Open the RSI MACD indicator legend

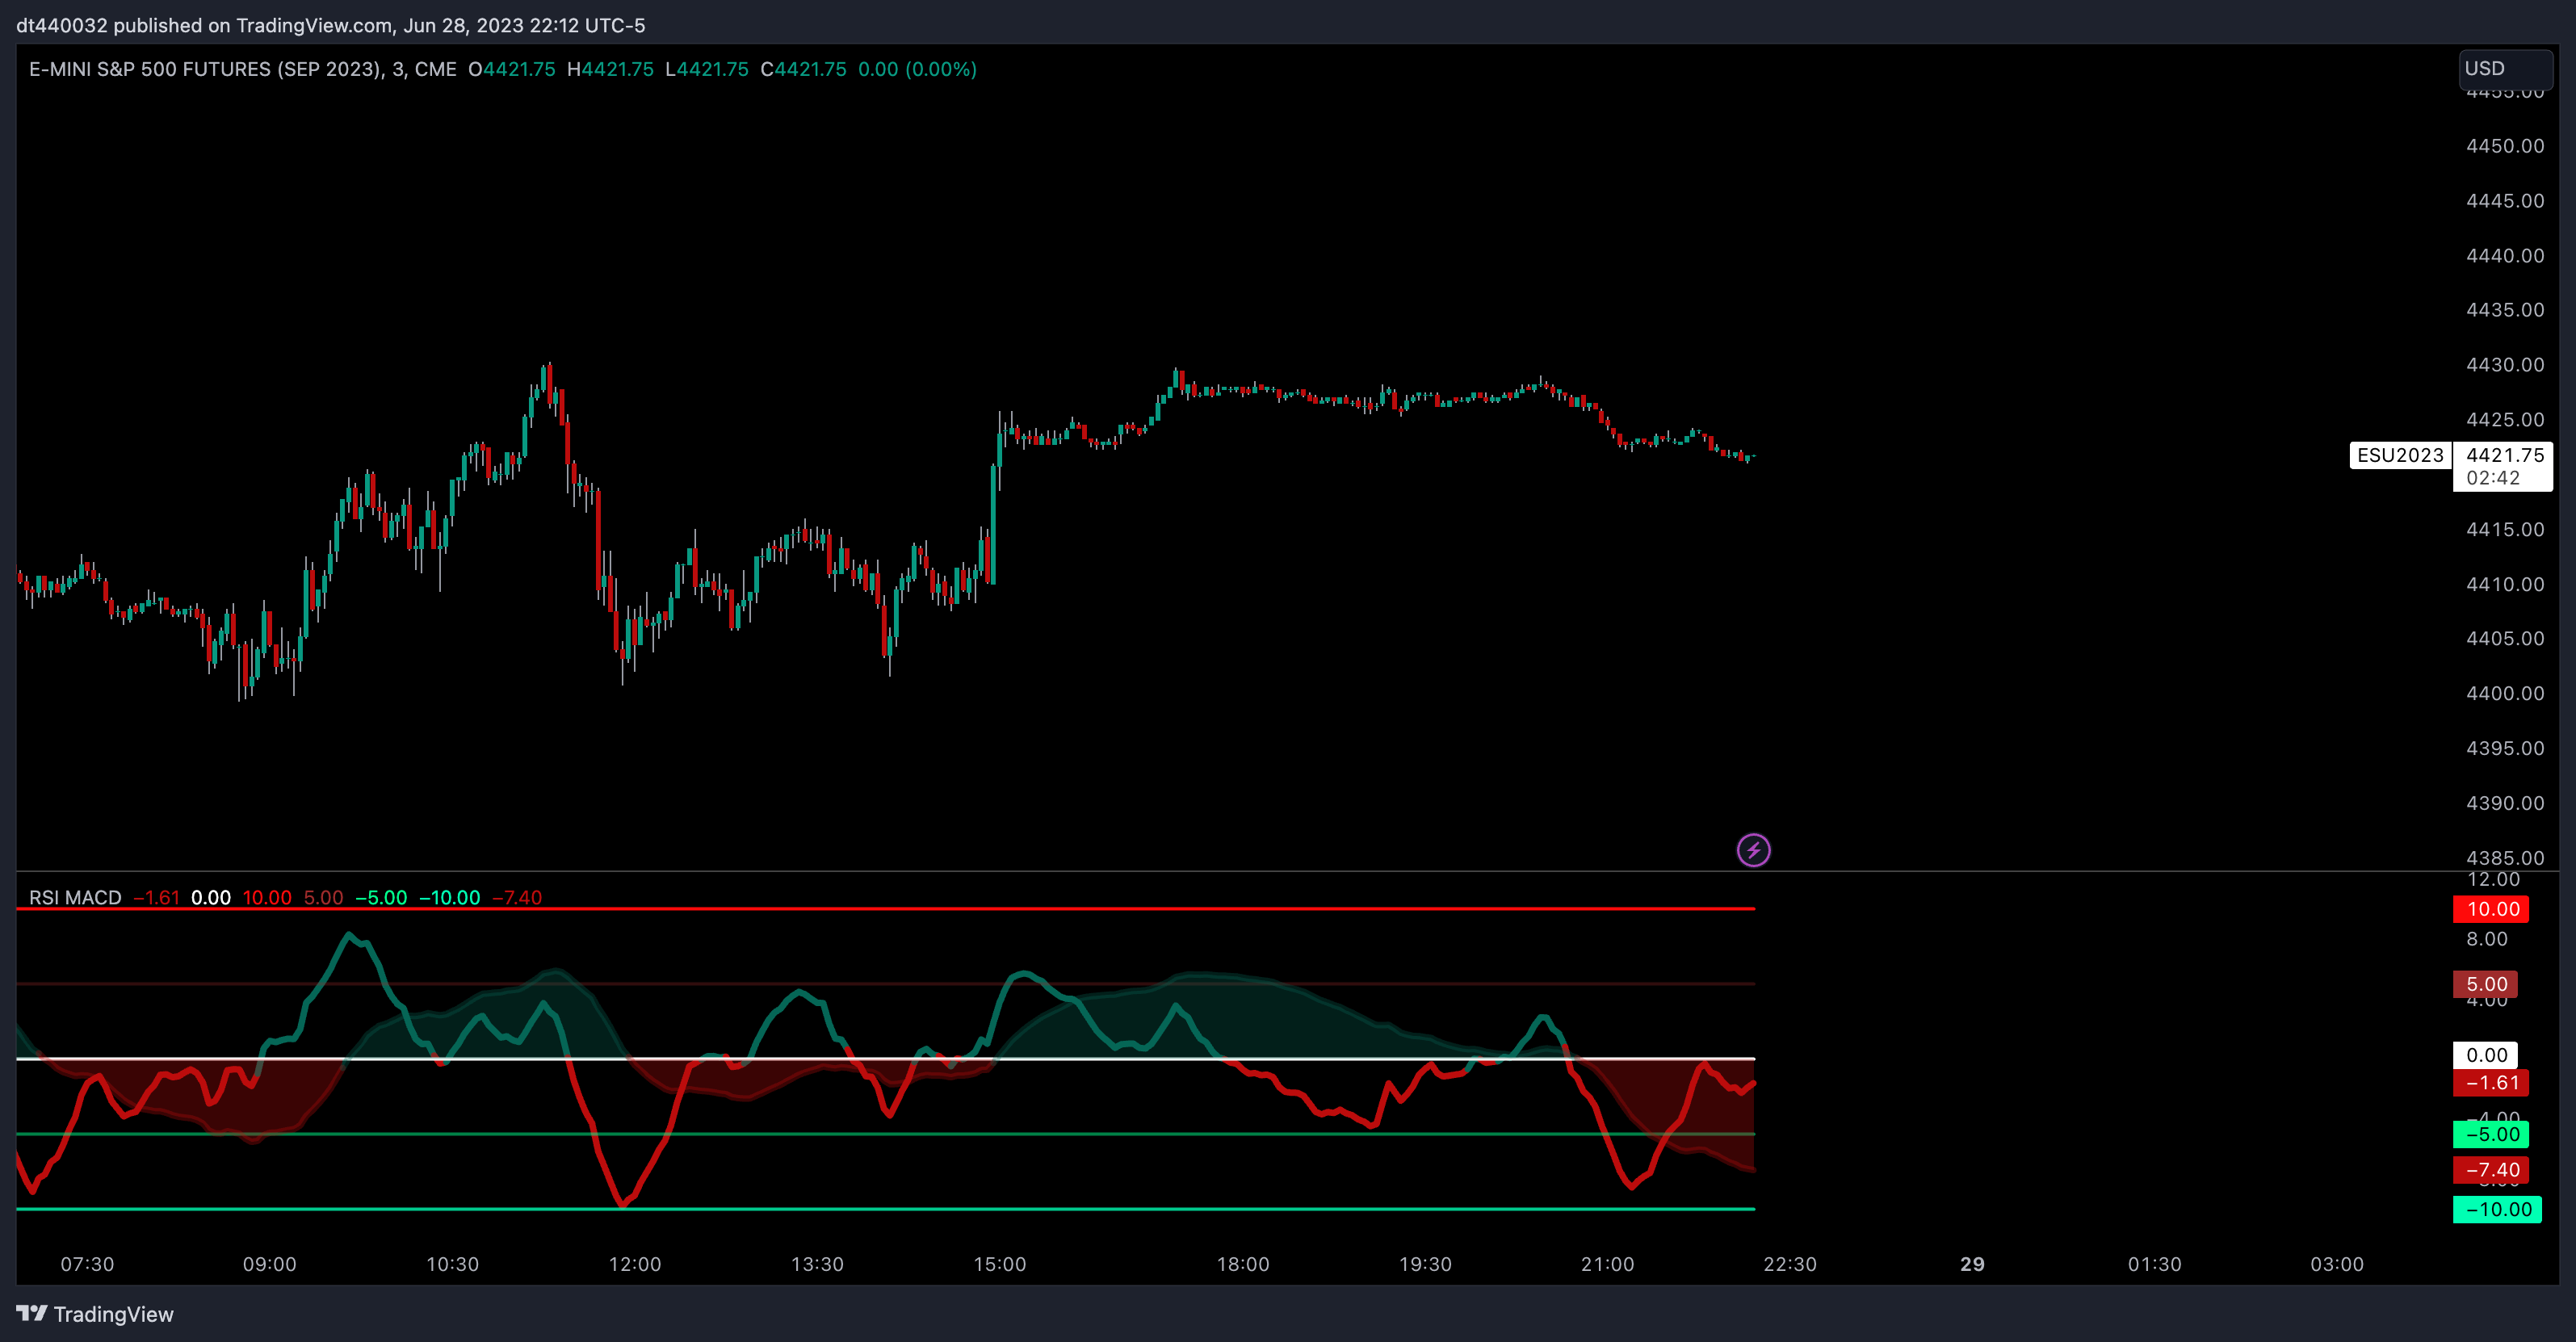[75, 897]
